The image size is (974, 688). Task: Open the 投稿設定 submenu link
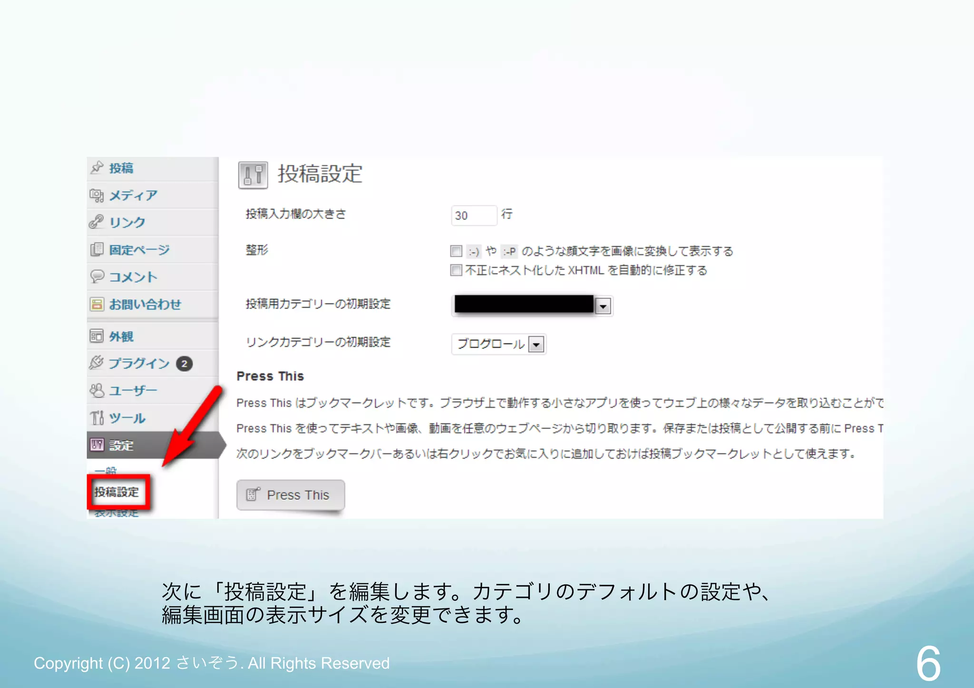point(117,492)
